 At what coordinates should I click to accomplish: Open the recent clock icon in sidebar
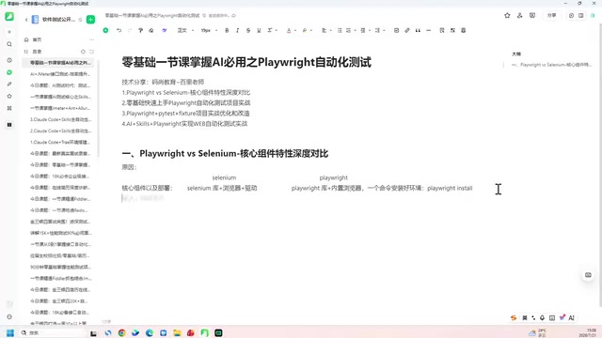click(x=9, y=60)
